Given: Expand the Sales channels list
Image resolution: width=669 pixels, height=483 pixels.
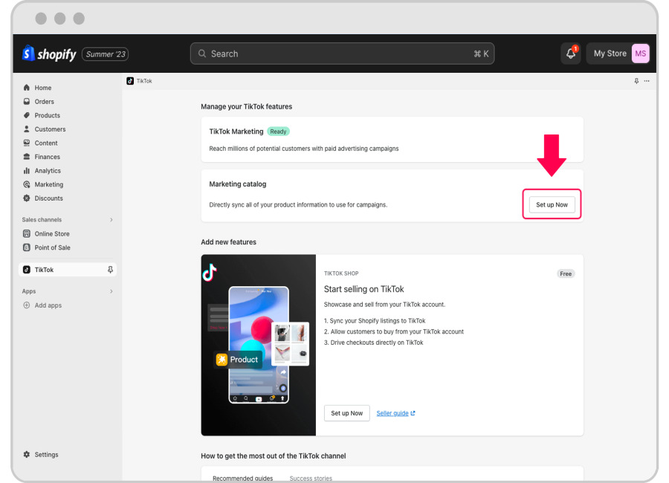Looking at the screenshot, I should (x=111, y=219).
